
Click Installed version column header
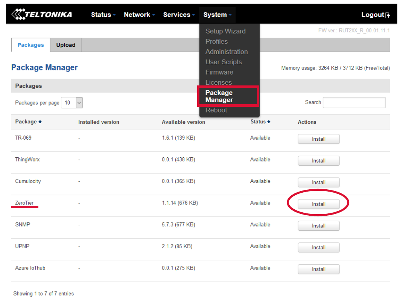[x=99, y=122]
